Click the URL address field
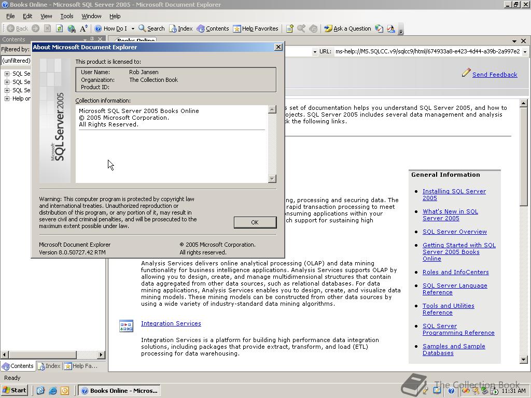531x398 pixels. point(428,51)
